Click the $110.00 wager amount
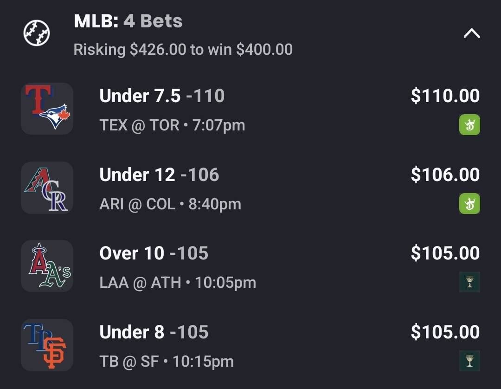Viewport: 501px width, 389px height. (445, 96)
